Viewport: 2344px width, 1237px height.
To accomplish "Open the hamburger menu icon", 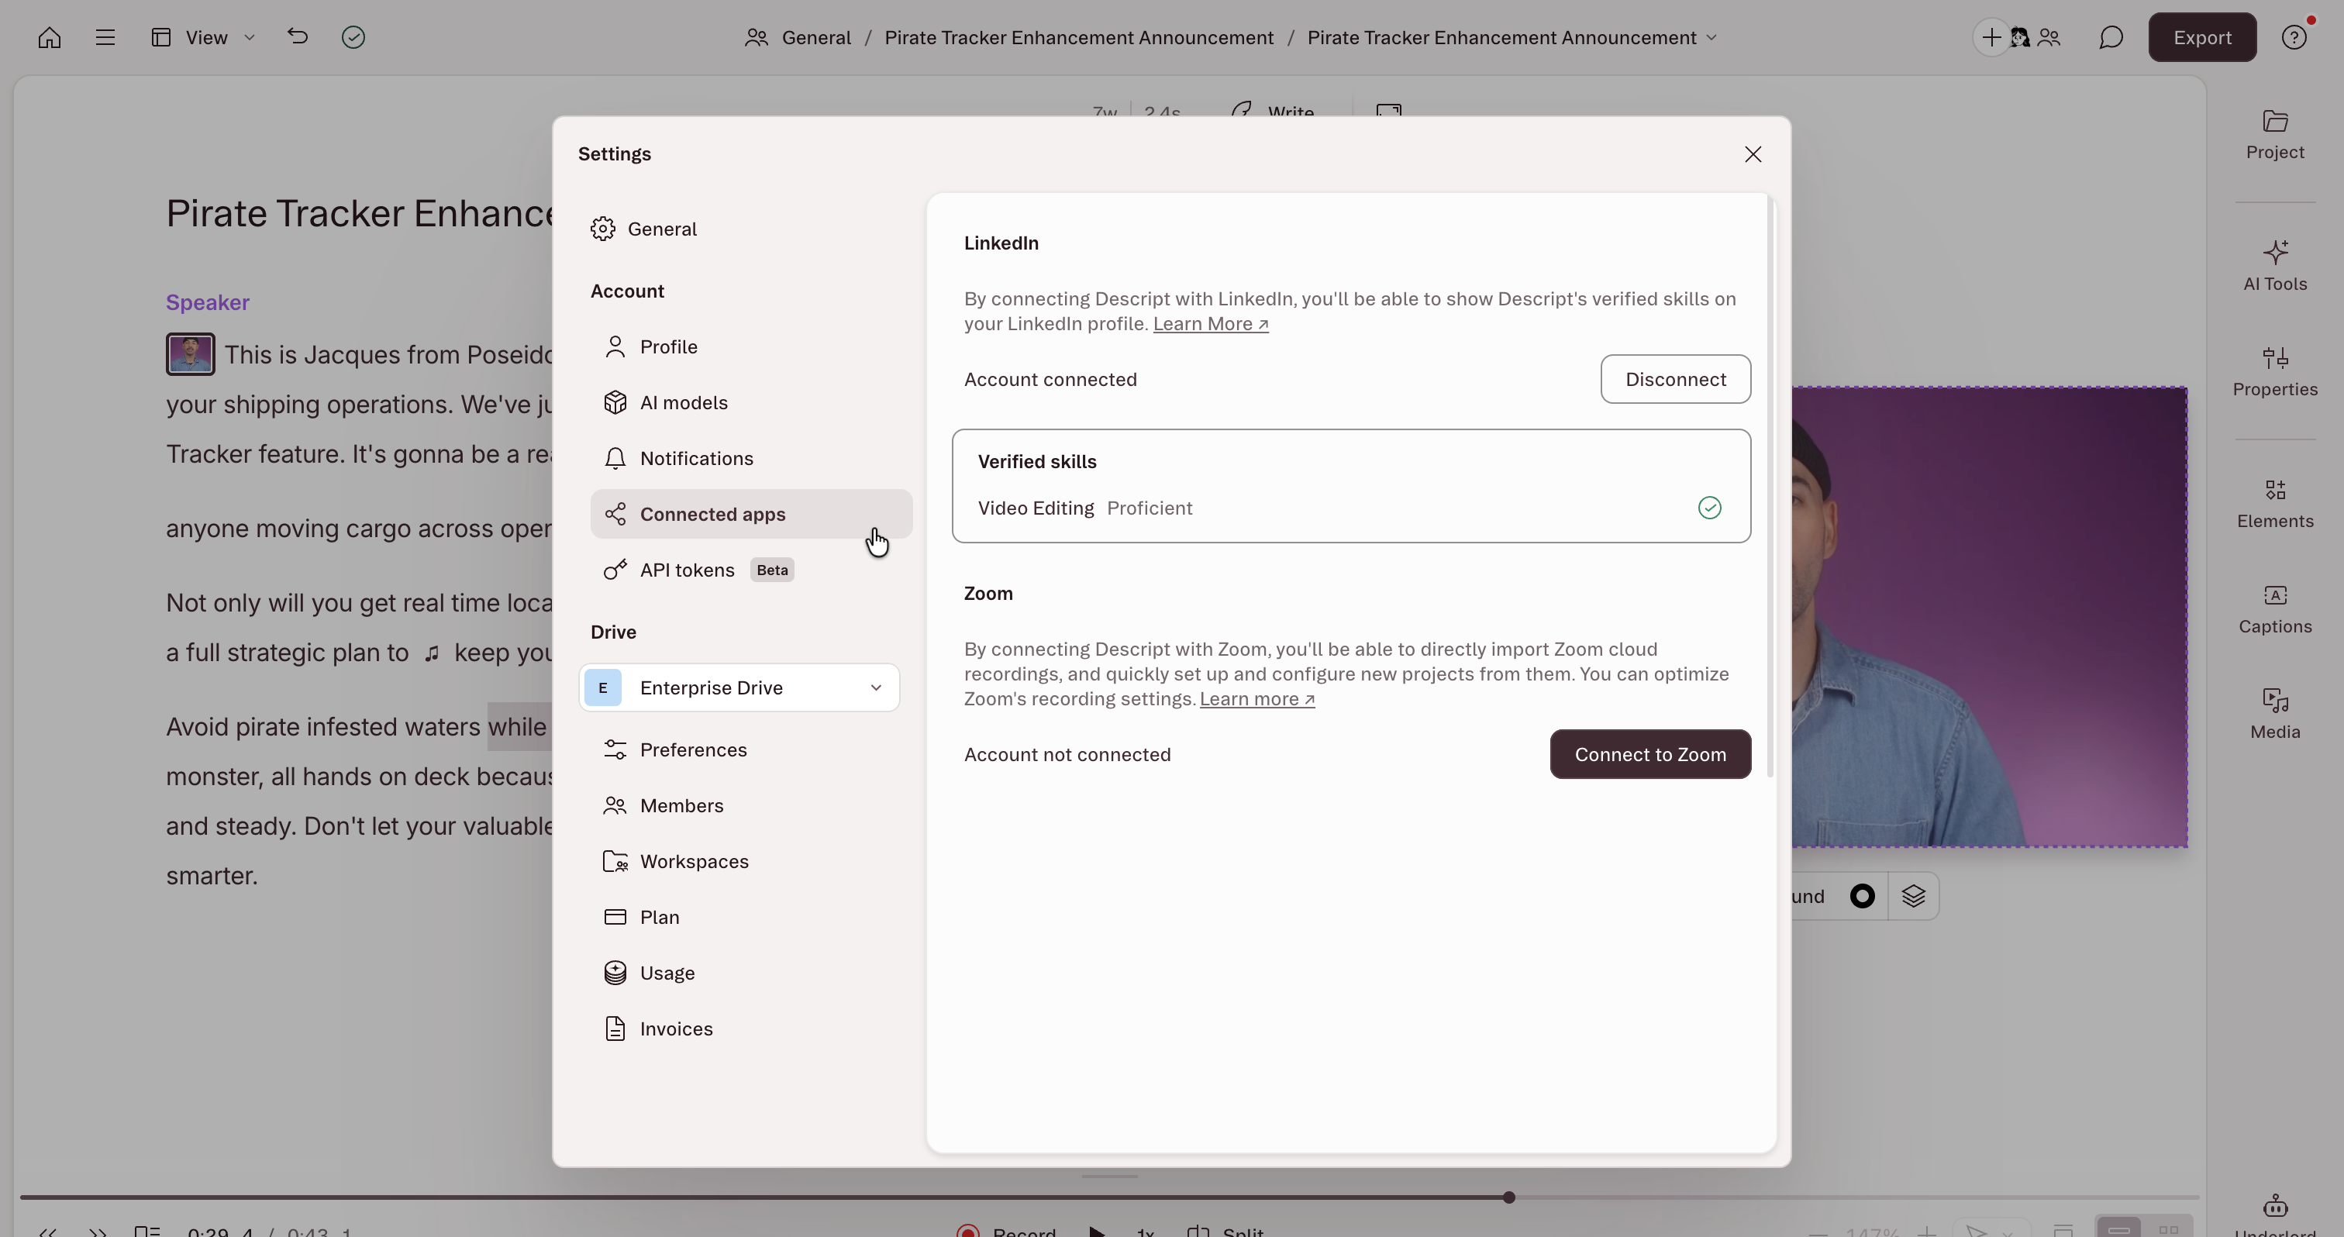I will (x=105, y=37).
